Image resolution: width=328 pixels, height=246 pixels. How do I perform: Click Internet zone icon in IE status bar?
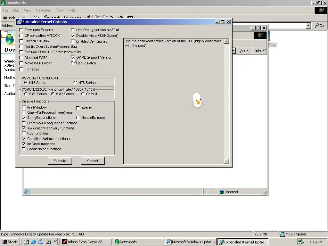click(x=222, y=192)
